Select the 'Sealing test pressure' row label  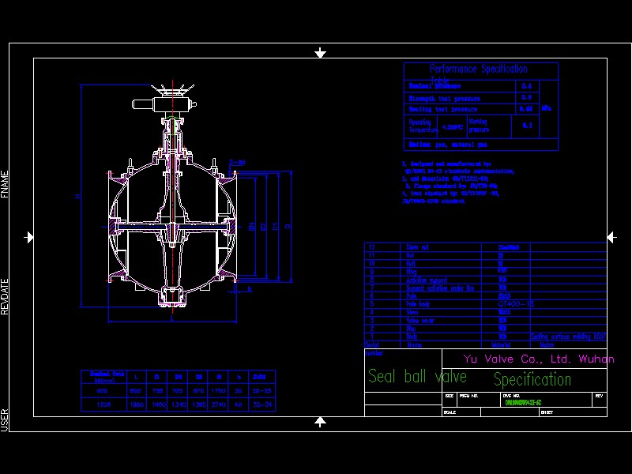[443, 109]
